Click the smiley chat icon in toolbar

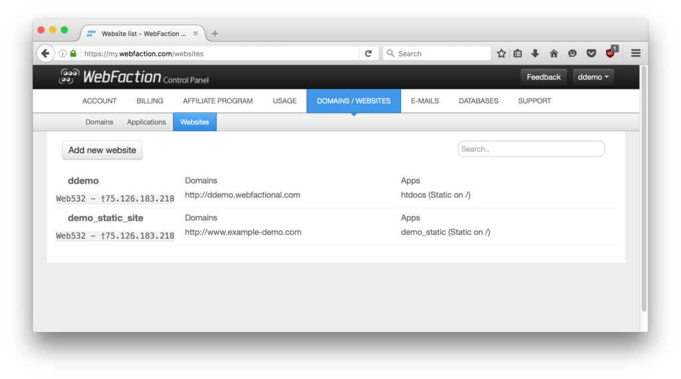[x=573, y=53]
